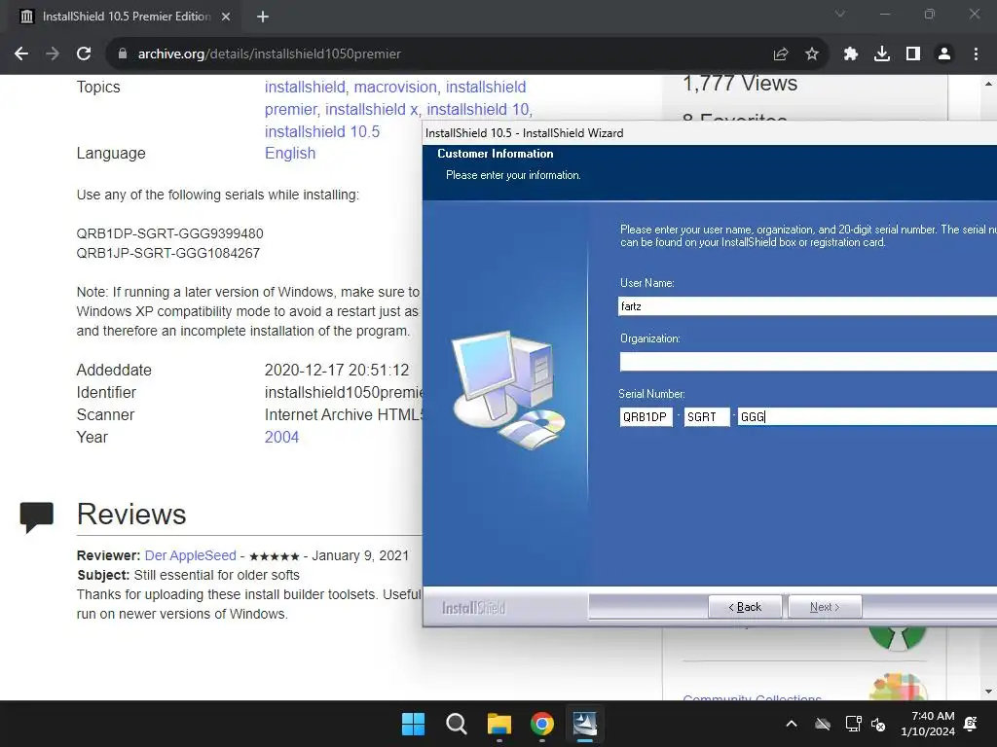Viewport: 997px width, 747px height.
Task: Open reviewer Der AppleSeed profile link
Action: 190,555
